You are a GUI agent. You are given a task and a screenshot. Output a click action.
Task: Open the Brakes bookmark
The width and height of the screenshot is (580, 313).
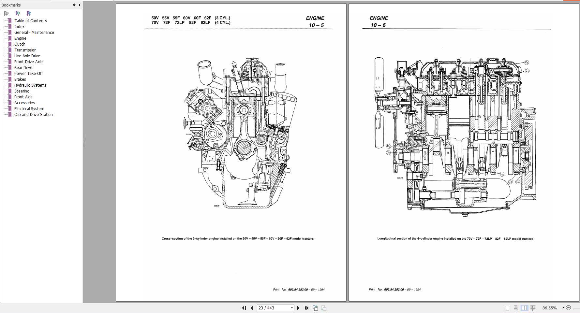pyautogui.click(x=20, y=79)
